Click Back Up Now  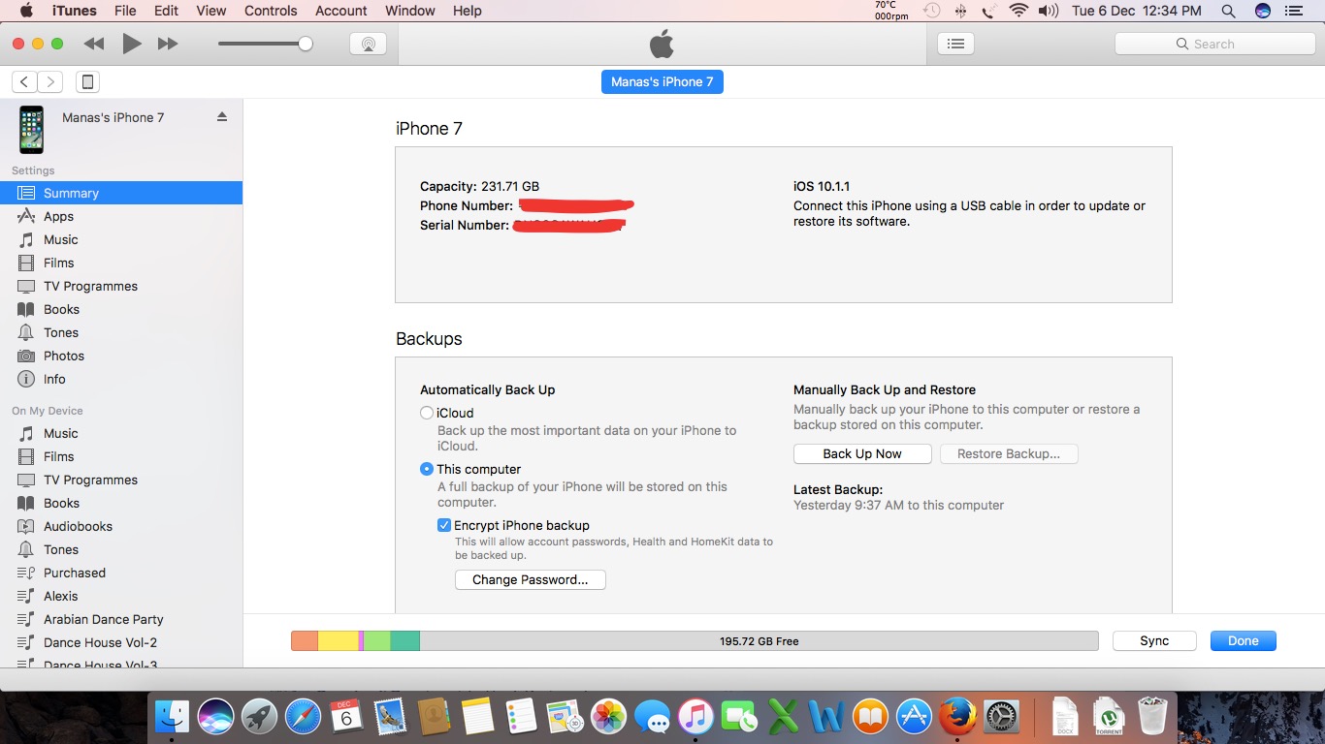pos(862,453)
